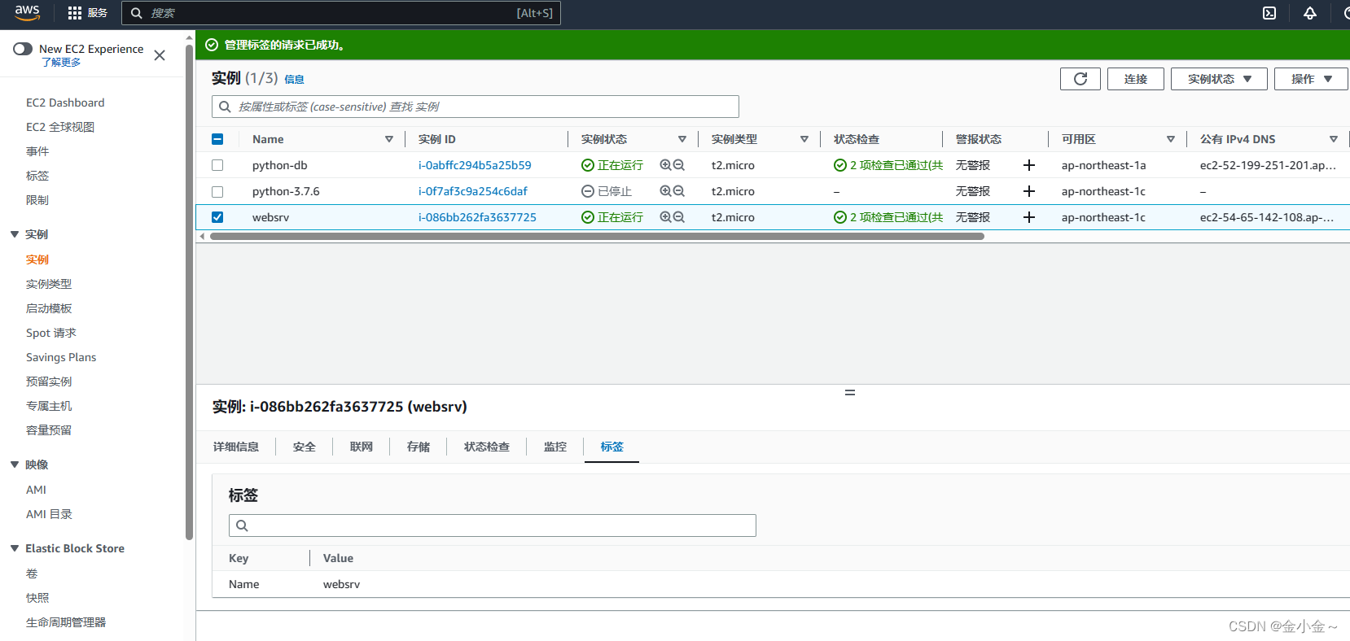
Task: Zoom out icon for python-3.7.6 row
Action: (679, 191)
